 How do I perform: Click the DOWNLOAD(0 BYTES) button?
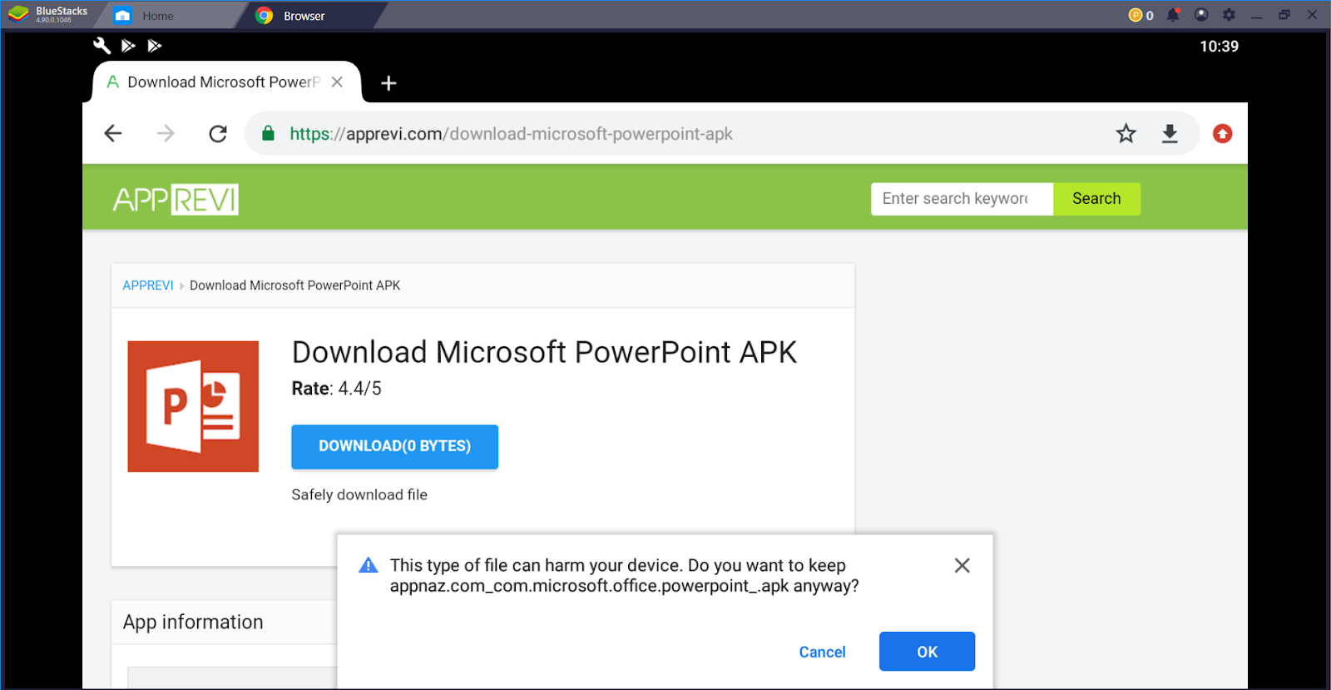tap(394, 447)
